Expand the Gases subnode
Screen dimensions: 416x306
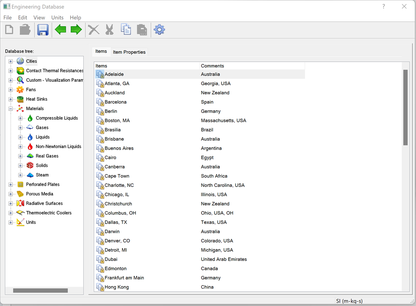click(x=20, y=128)
